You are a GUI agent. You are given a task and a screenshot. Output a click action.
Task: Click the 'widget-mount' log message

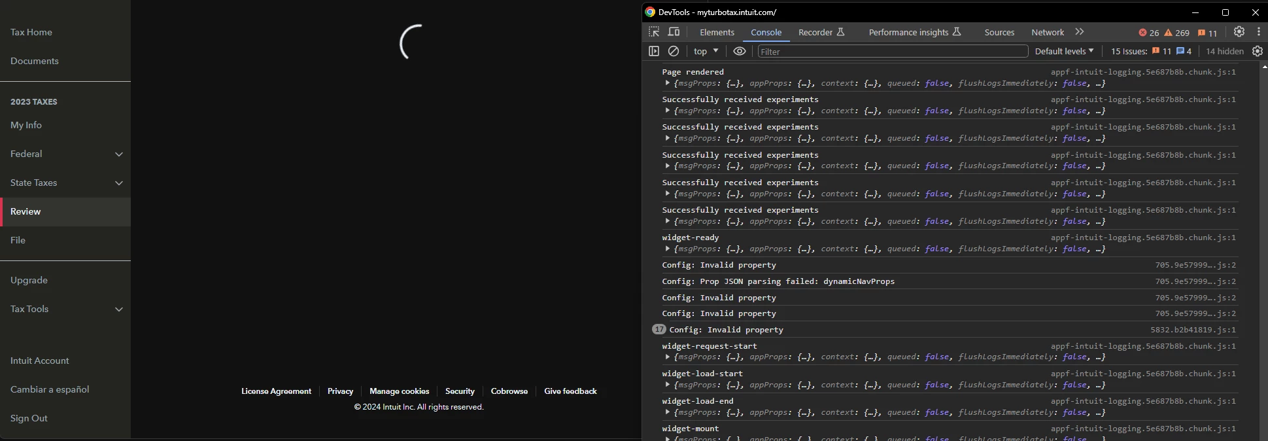690,429
